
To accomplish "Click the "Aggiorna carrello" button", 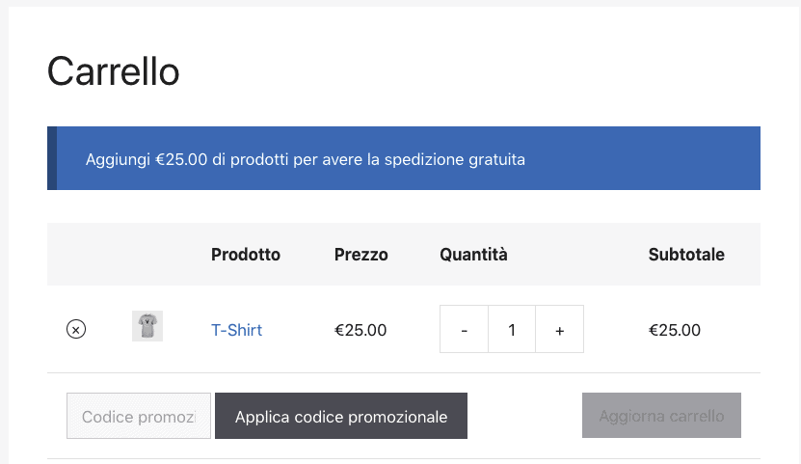I will point(661,417).
